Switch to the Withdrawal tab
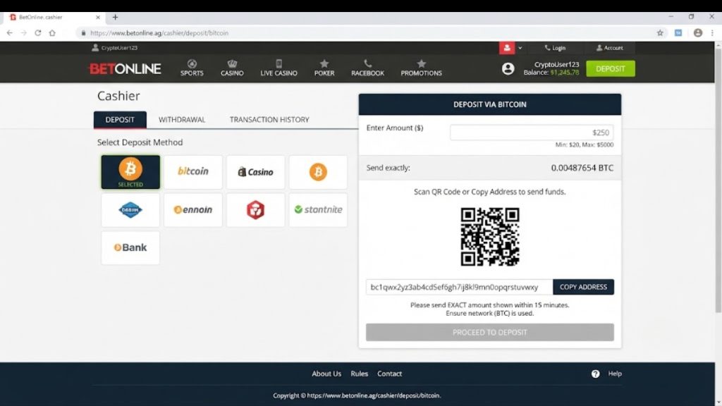 pos(182,120)
